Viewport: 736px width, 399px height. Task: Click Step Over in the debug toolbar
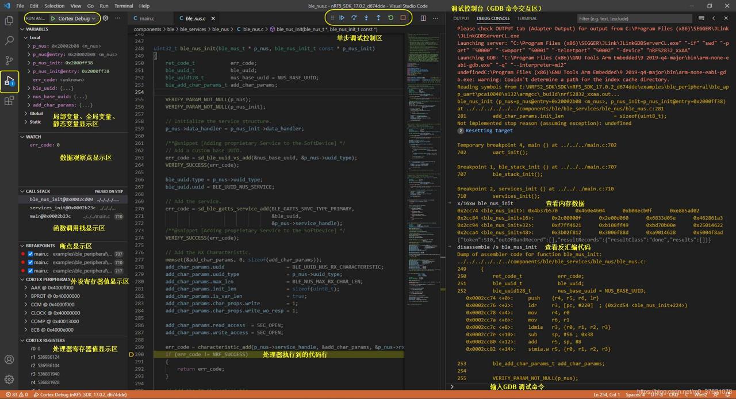(x=354, y=18)
